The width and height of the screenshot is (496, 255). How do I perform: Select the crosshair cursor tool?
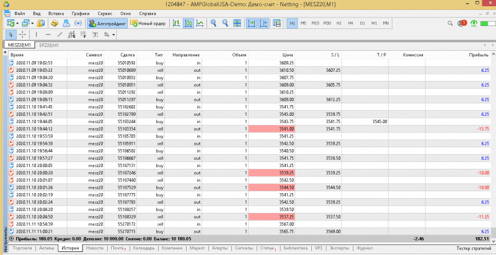(x=22, y=35)
